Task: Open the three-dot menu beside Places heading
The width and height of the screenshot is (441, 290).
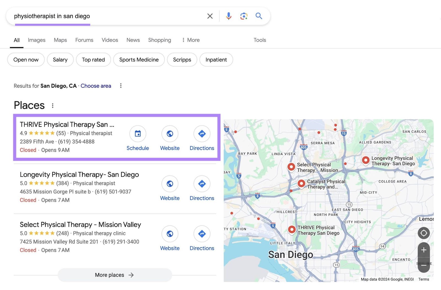Action: point(53,106)
